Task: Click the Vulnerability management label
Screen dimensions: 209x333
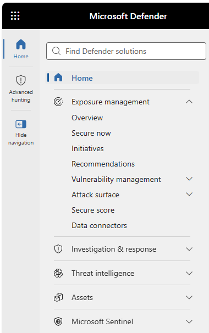Action: 116,180
